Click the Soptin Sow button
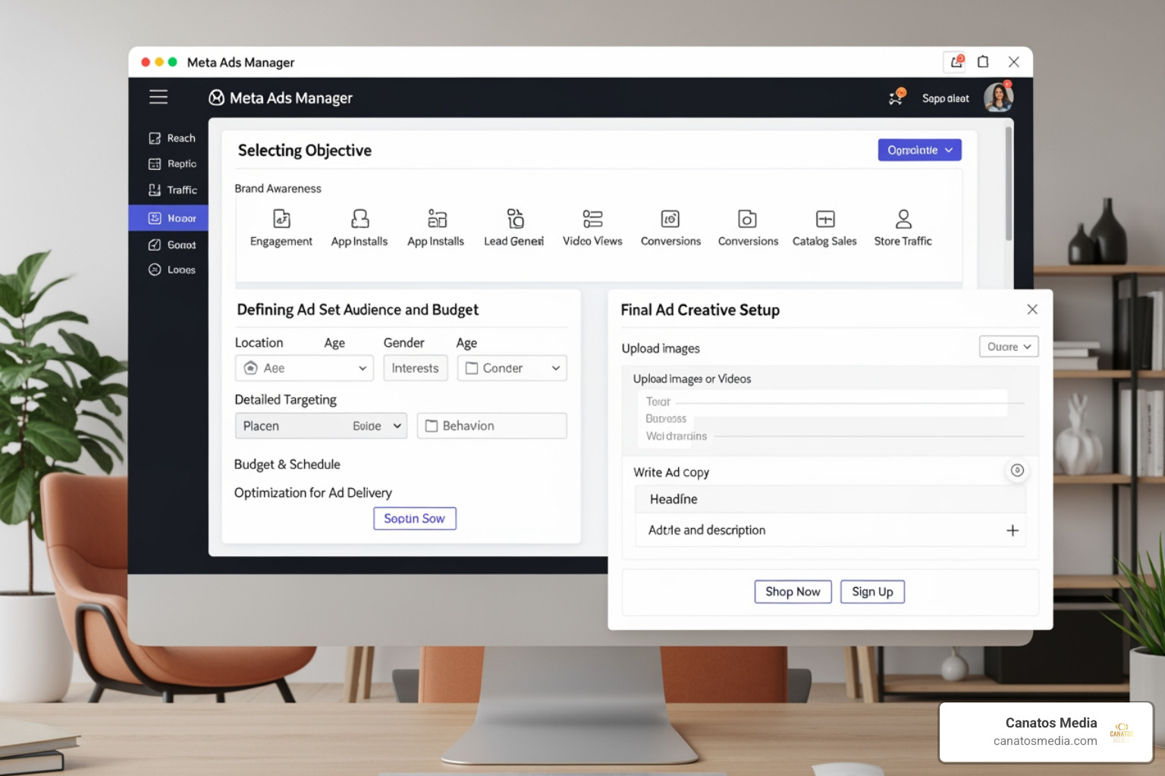The width and height of the screenshot is (1165, 776). [415, 518]
